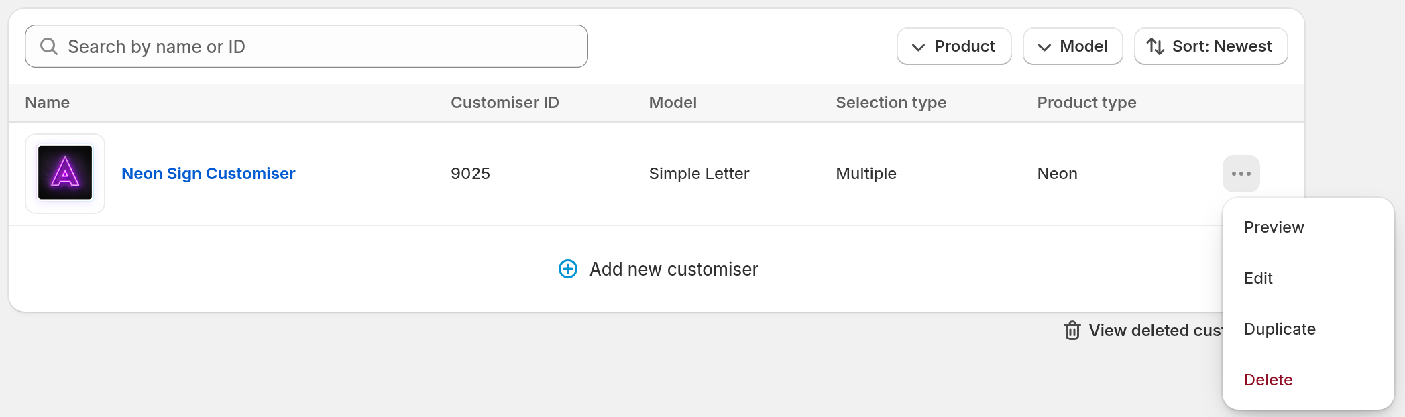This screenshot has height=417, width=1405.
Task: Click the Simple Letter model cell
Action: [699, 174]
